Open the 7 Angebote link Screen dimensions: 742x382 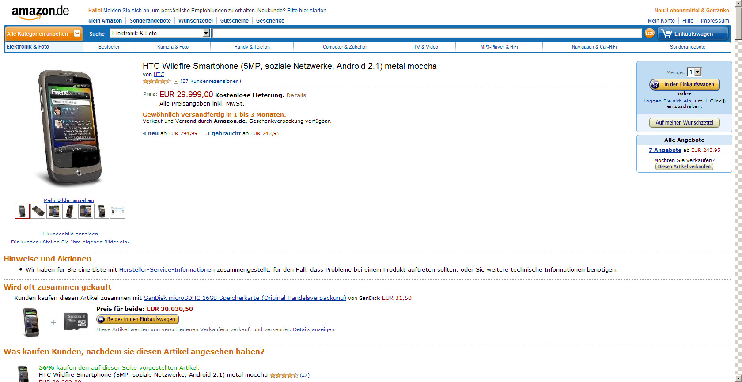pyautogui.click(x=665, y=150)
